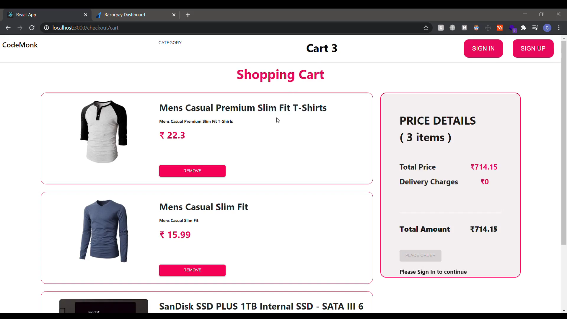
Task: Open the globe extension icon
Action: coord(452,28)
